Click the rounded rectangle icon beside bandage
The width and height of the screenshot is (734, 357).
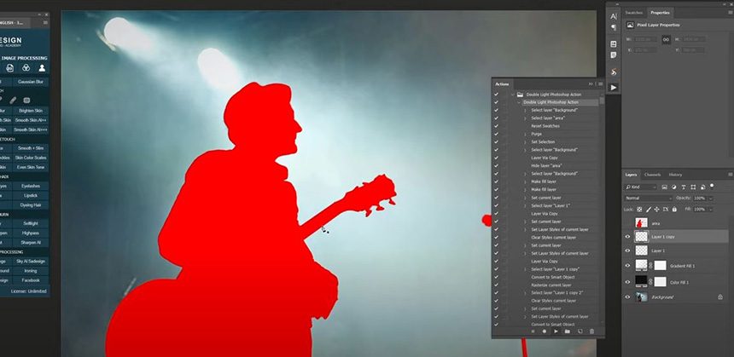(x=26, y=100)
